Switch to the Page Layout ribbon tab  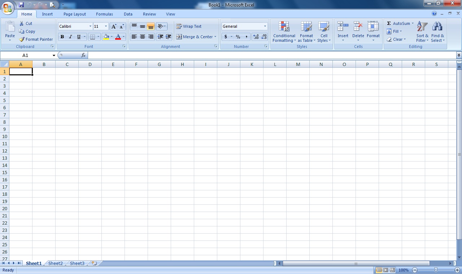pyautogui.click(x=75, y=14)
